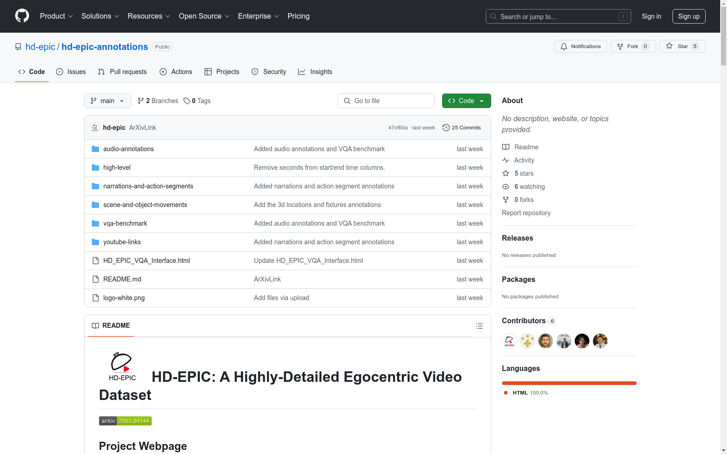Click the logo-white.png file icon
The height and width of the screenshot is (454, 727).
(x=95, y=298)
